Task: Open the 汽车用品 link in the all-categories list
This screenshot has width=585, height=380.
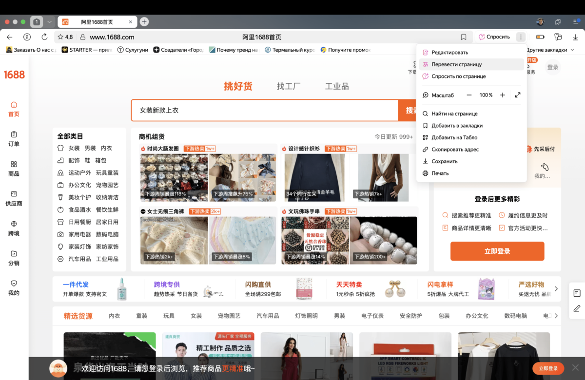Action: 79,259
